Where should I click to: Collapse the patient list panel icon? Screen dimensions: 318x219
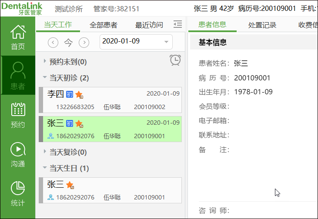coord(177,24)
